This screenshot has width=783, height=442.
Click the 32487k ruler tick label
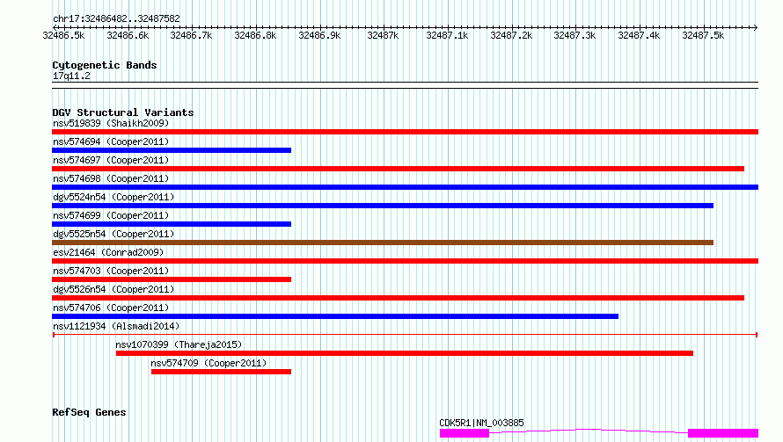pos(383,35)
